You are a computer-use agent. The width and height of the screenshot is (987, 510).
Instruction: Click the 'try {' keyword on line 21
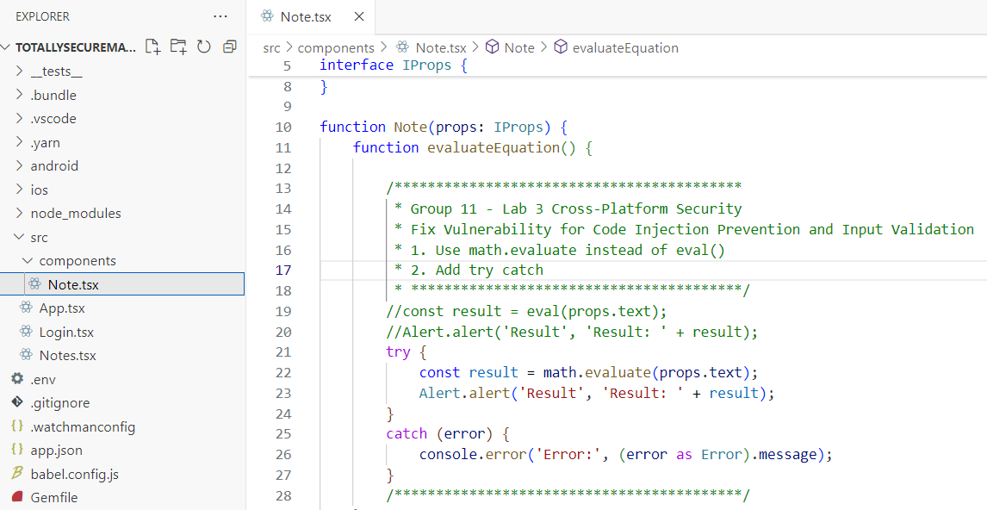pyautogui.click(x=406, y=352)
